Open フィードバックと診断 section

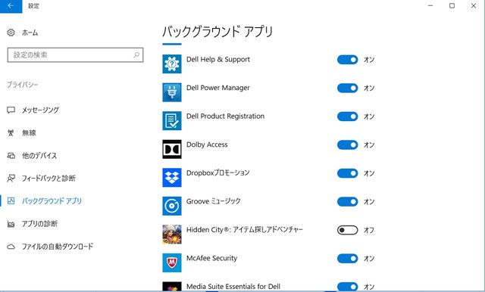pyautogui.click(x=48, y=178)
